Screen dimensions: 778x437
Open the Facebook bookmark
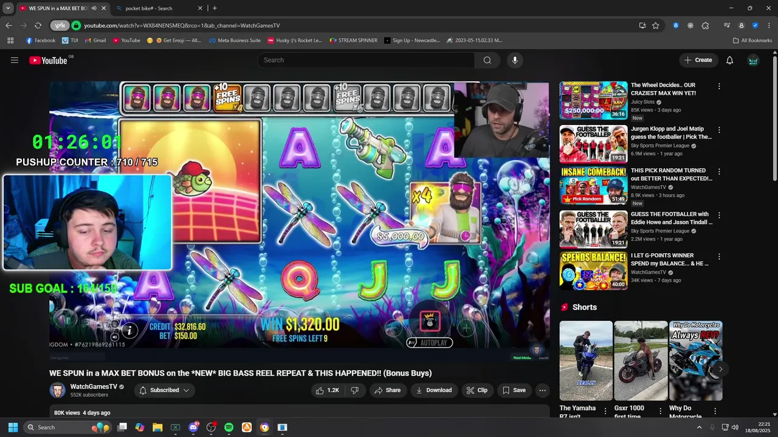(40, 41)
